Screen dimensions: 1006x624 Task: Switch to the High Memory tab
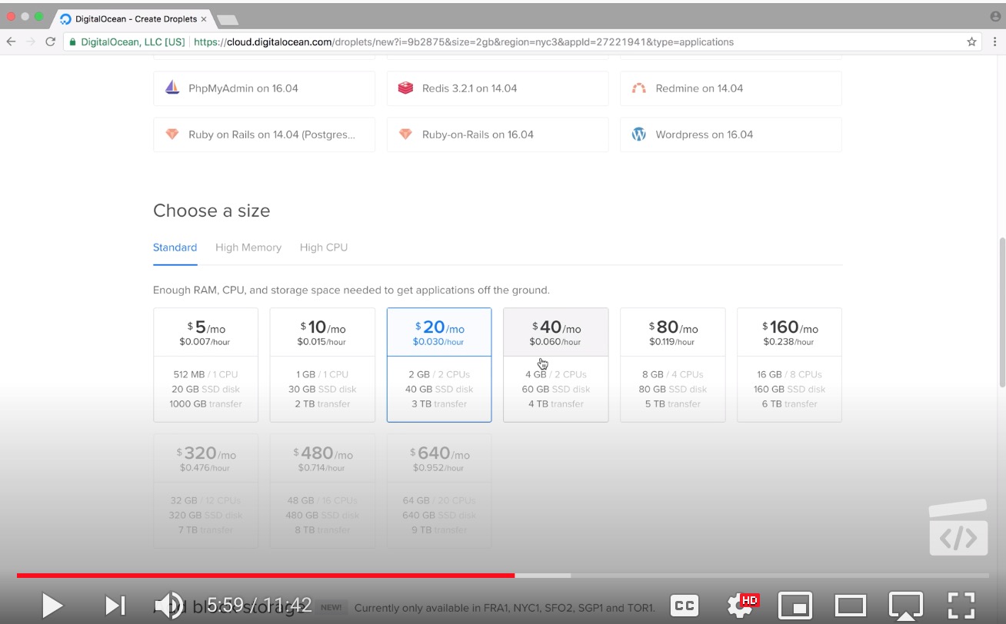coord(248,247)
